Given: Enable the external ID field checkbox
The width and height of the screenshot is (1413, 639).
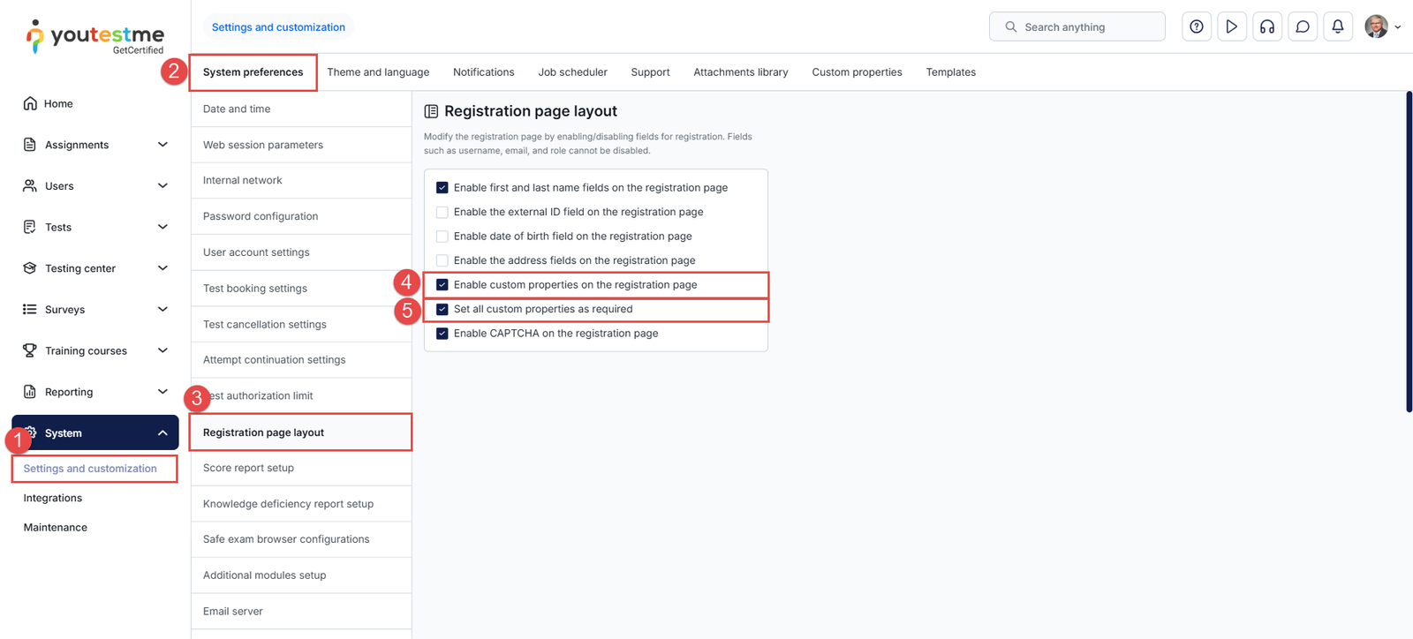Looking at the screenshot, I should pos(442,212).
